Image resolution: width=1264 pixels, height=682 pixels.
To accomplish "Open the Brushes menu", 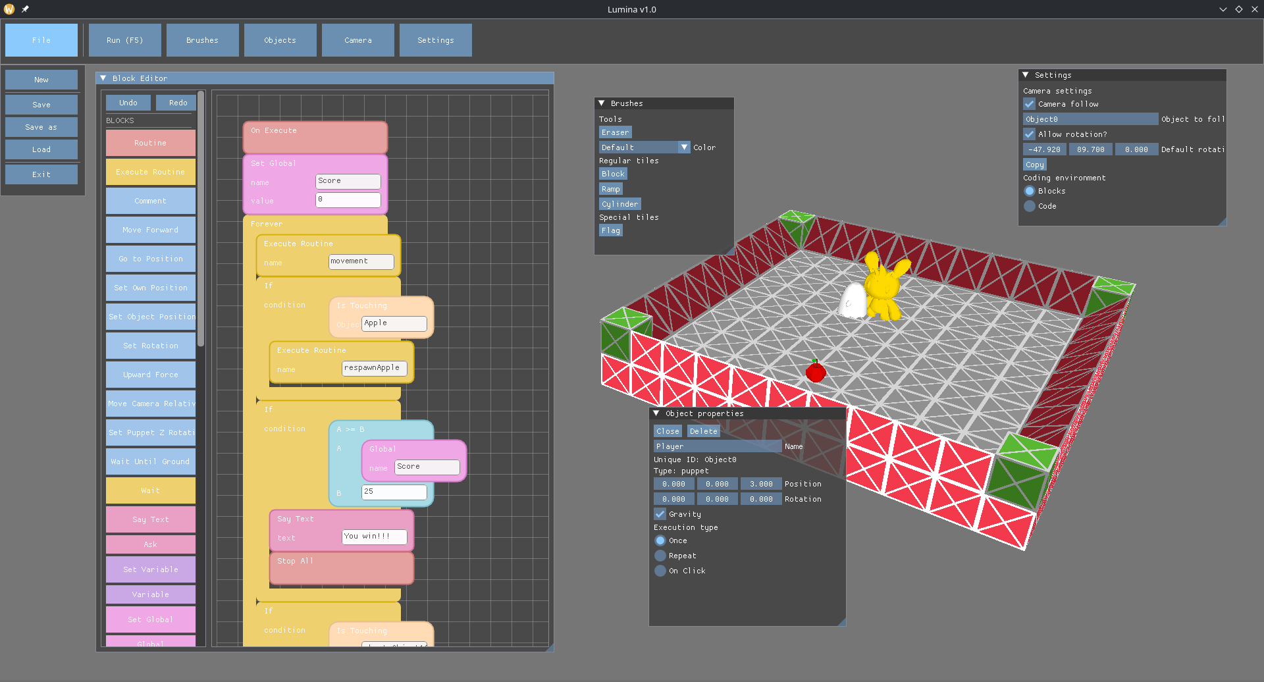I will (x=203, y=40).
